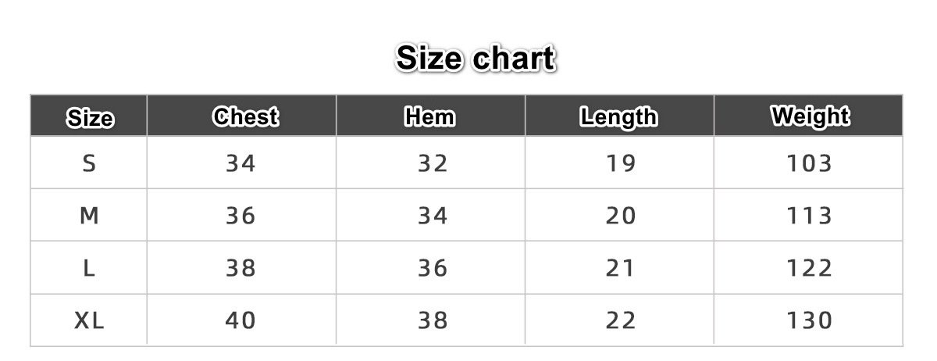Click the Chest column header
937x361 pixels.
[x=245, y=117]
